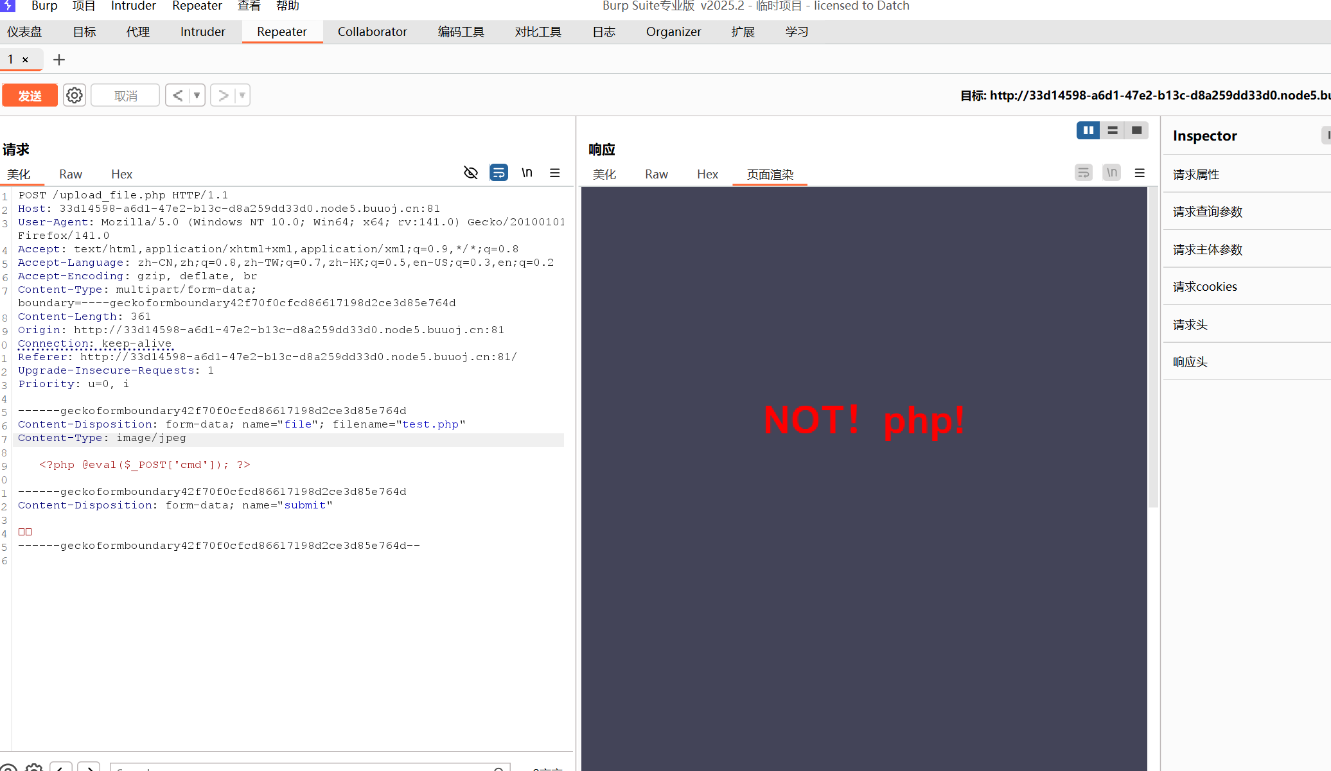Toggle hidden characters eye icon in request
Viewport: 1331px width, 771px height.
point(471,173)
